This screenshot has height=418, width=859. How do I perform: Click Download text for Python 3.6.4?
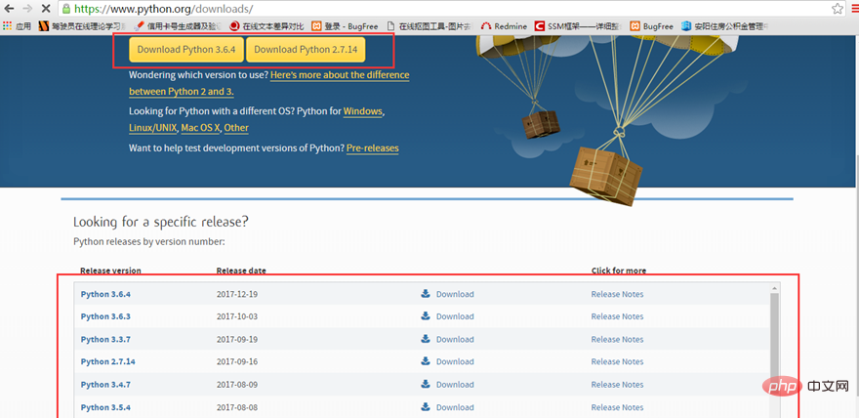pyautogui.click(x=455, y=294)
